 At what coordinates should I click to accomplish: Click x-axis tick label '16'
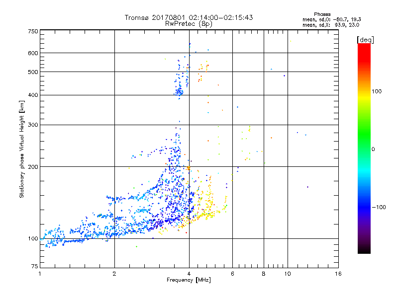[338, 274]
